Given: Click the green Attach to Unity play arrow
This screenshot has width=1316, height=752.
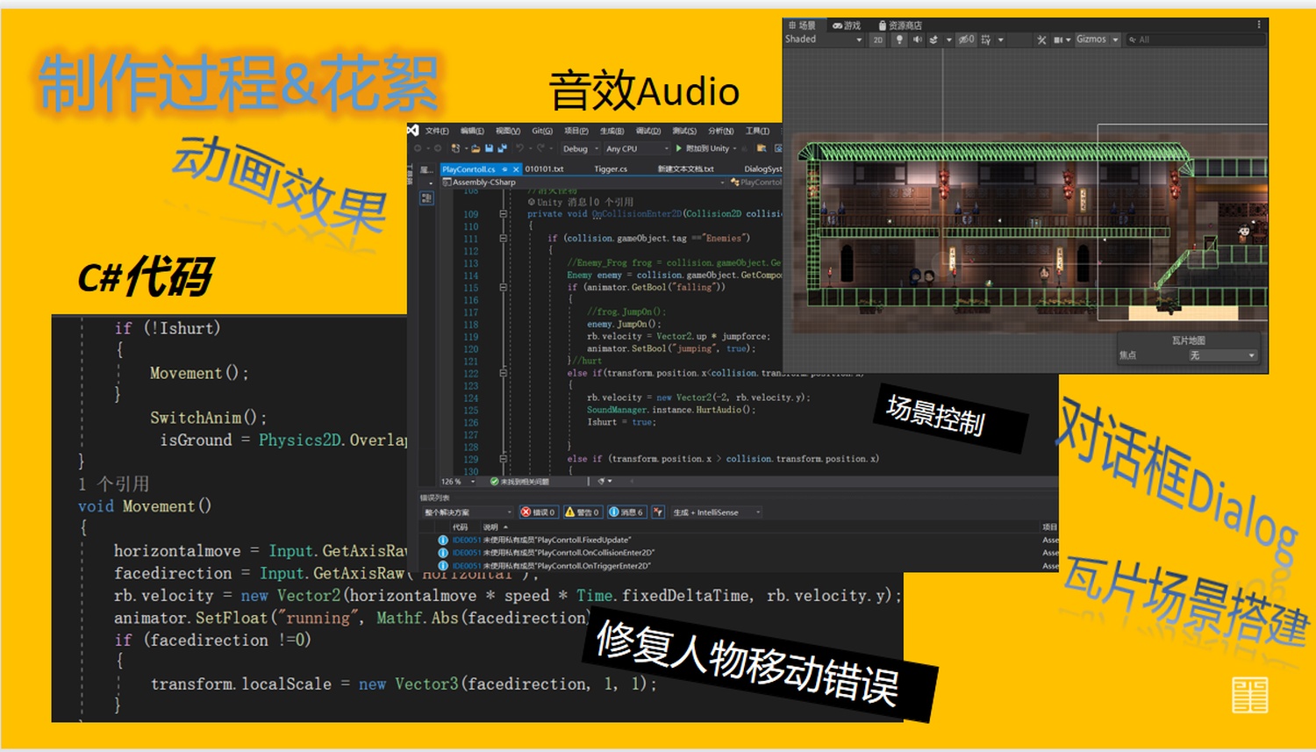Looking at the screenshot, I should tap(679, 148).
